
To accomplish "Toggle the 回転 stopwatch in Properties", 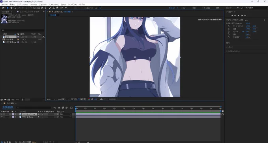I will pos(229,35).
